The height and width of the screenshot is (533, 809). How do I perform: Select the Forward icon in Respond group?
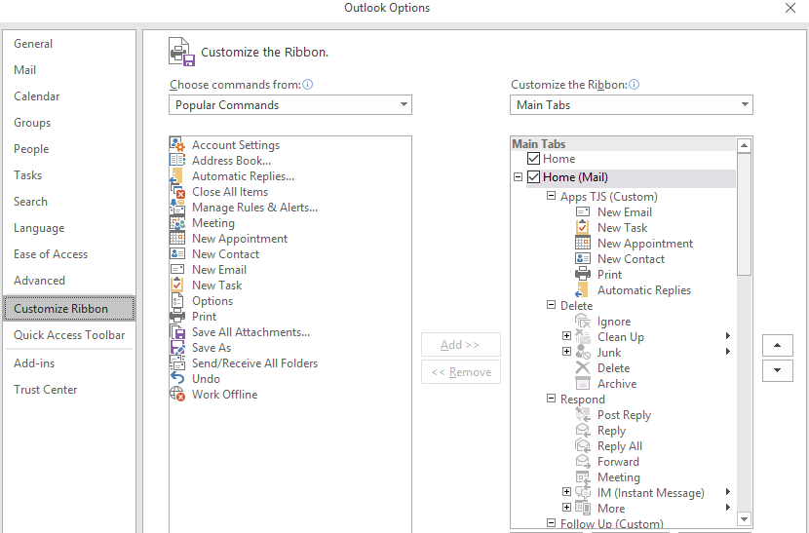pyautogui.click(x=583, y=462)
